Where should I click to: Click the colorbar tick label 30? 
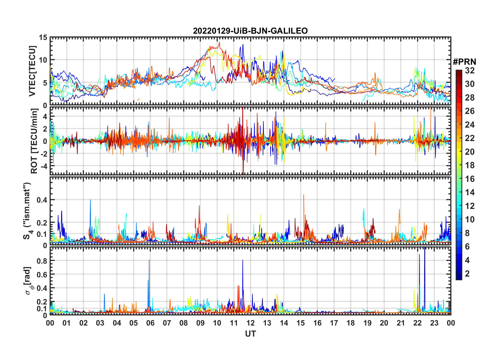pyautogui.click(x=470, y=84)
